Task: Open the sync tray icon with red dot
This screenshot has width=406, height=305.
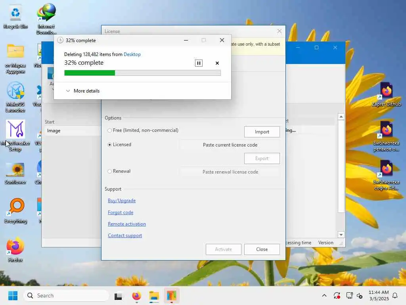Action: (337, 295)
